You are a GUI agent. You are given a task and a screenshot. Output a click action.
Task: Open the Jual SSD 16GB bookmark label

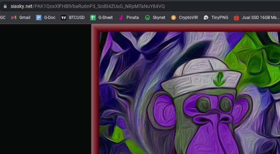[259, 17]
